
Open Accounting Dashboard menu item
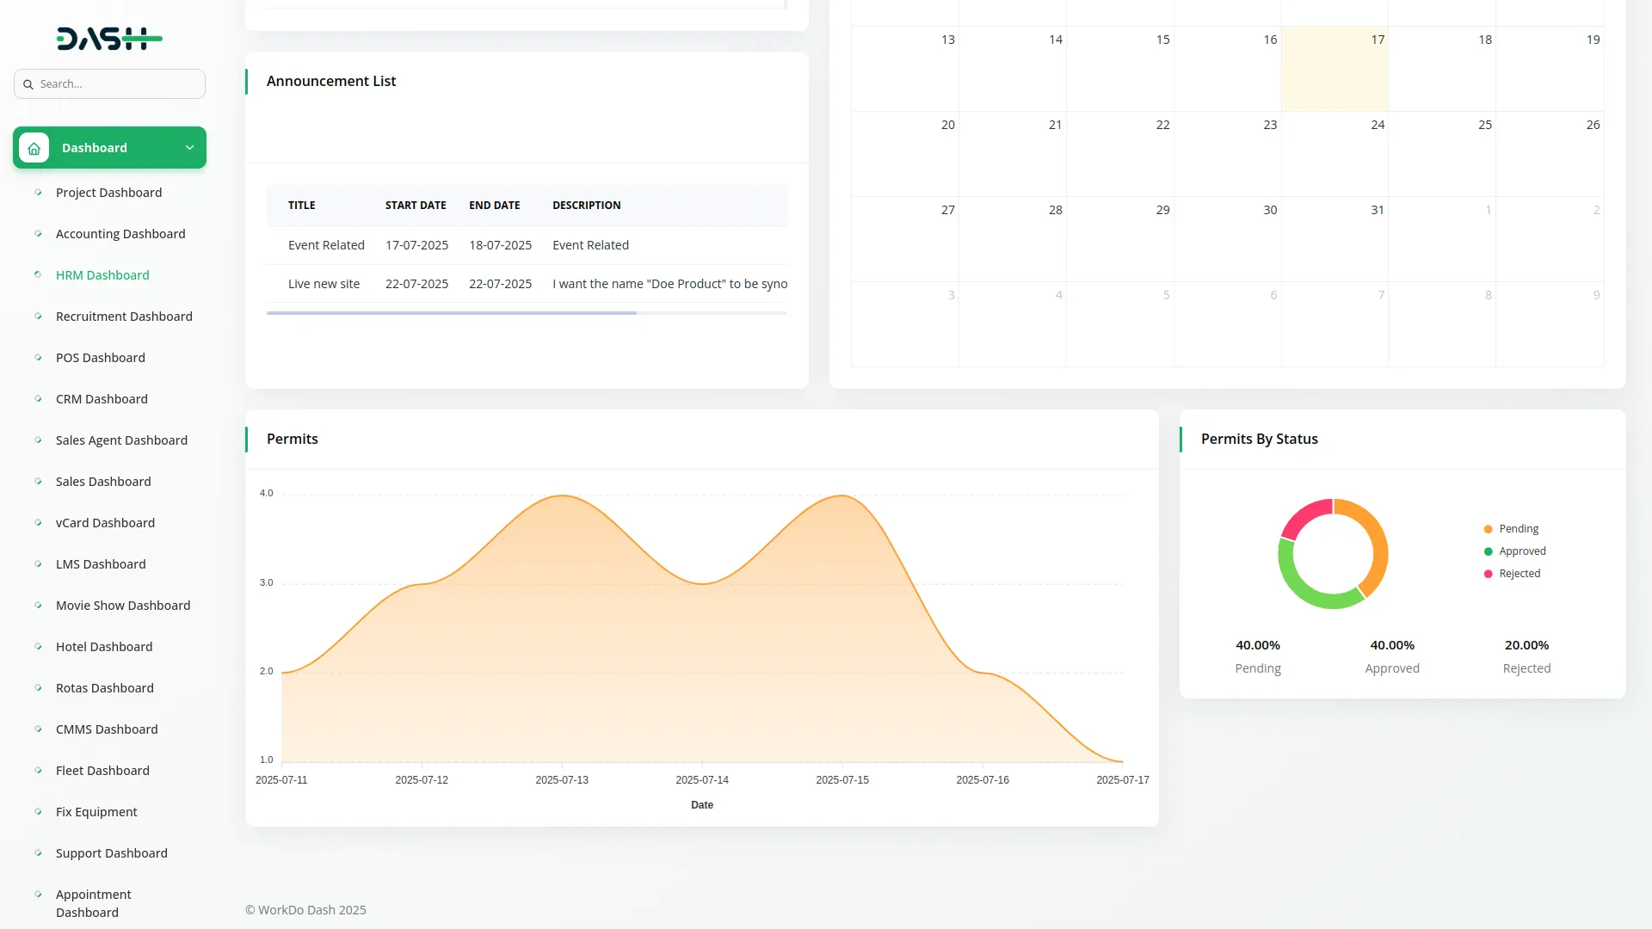tap(120, 234)
